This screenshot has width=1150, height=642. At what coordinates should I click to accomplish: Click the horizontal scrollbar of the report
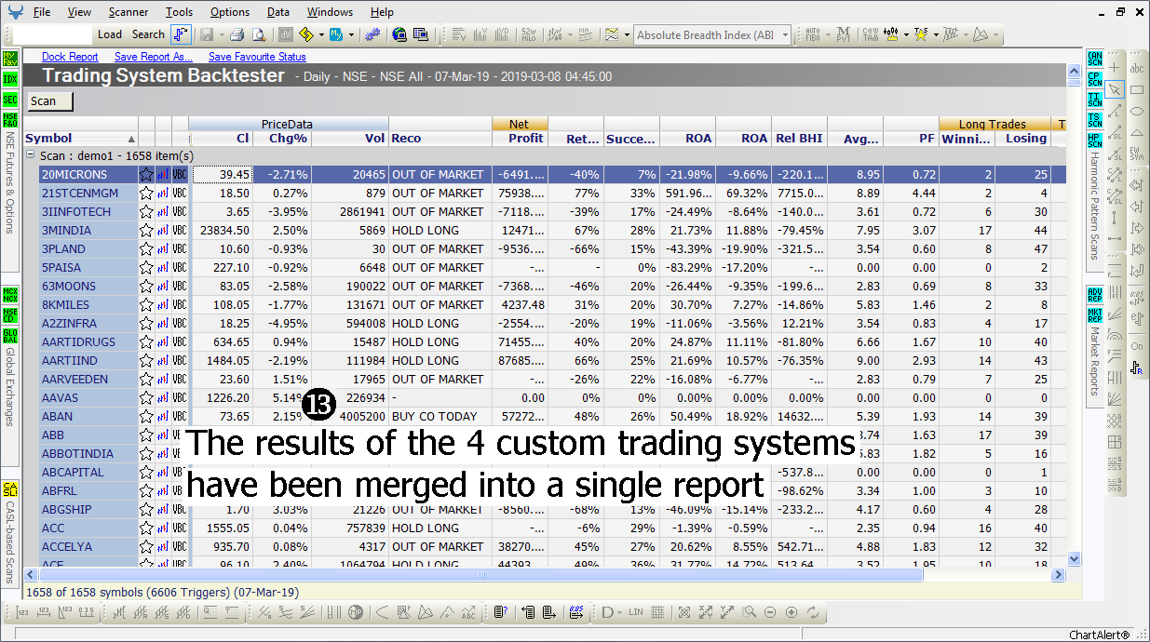click(x=480, y=575)
